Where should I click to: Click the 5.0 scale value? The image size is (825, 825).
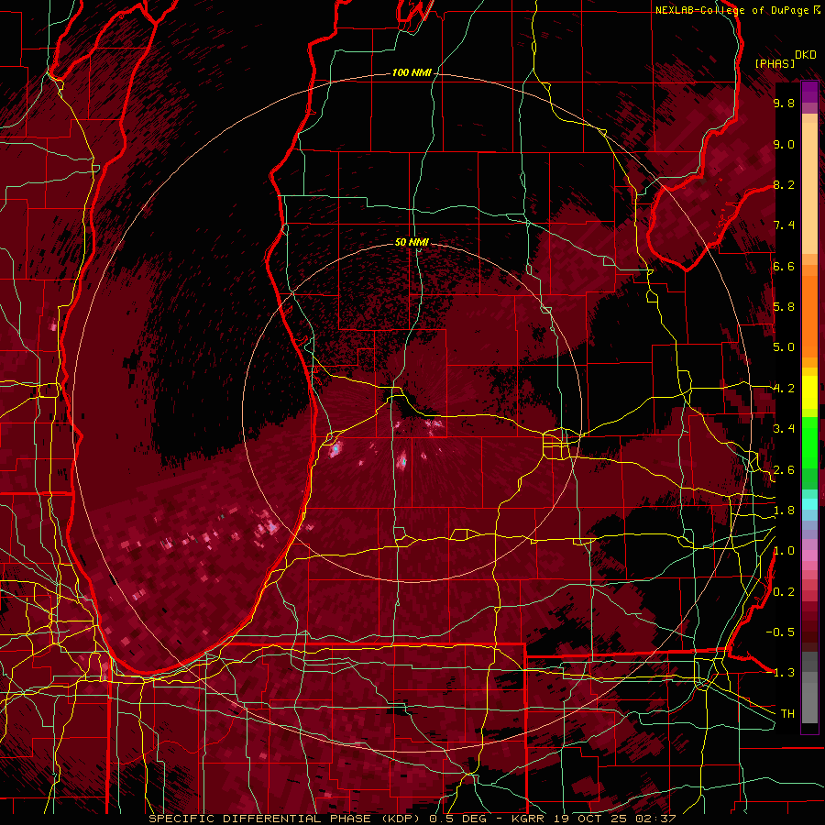pos(784,347)
